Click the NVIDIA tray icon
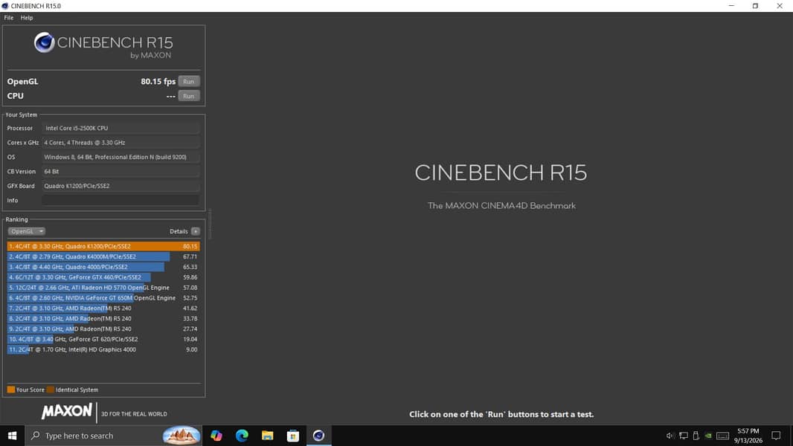The height and width of the screenshot is (446, 793). [x=708, y=436]
